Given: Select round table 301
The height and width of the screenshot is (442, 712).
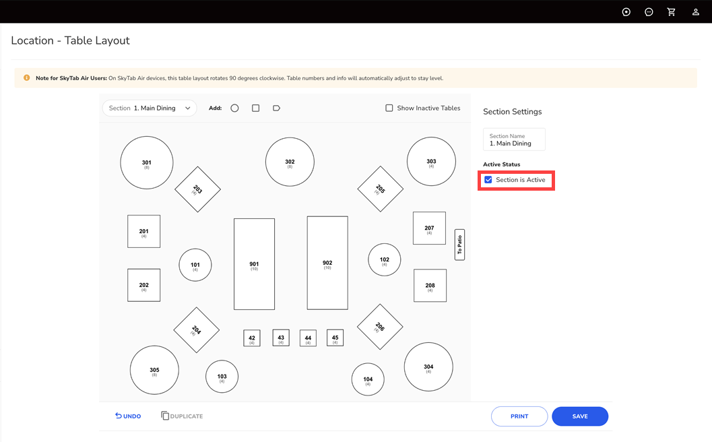Looking at the screenshot, I should pos(147,163).
